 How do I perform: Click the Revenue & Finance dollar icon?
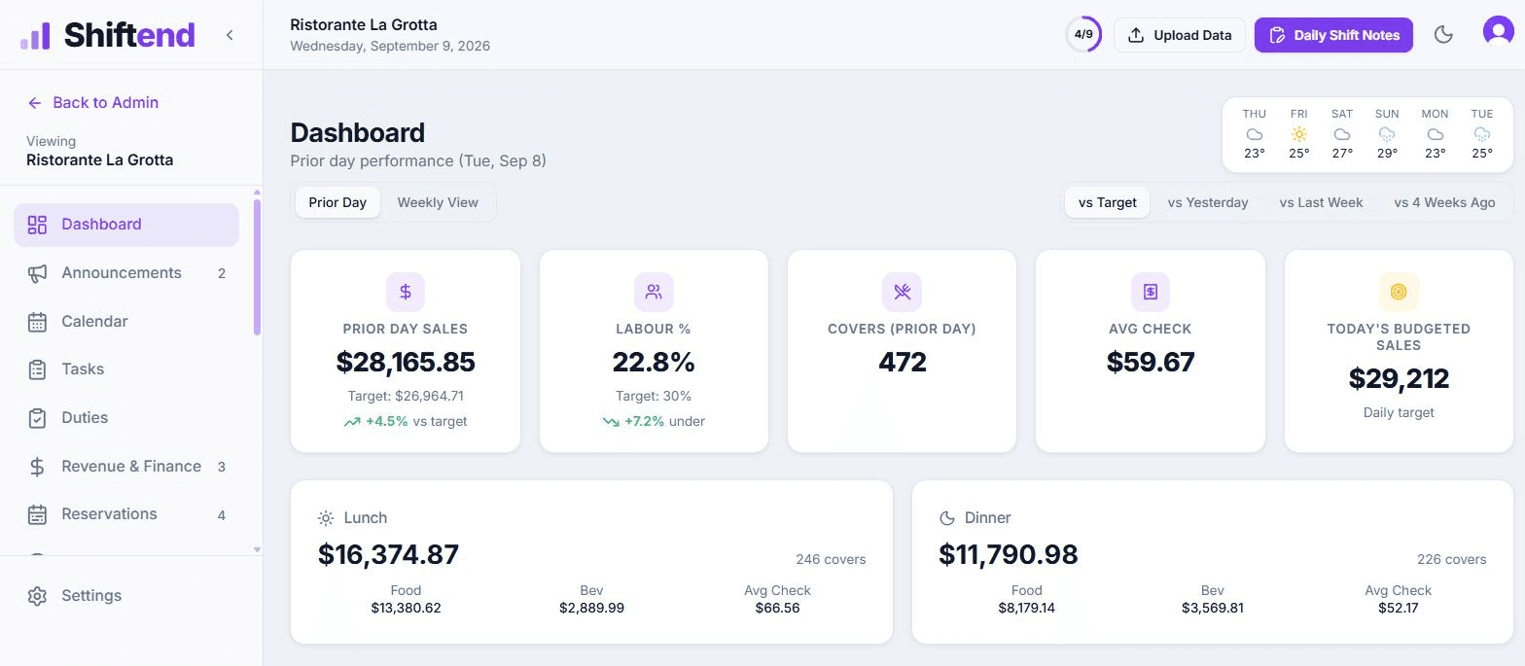[x=37, y=467]
